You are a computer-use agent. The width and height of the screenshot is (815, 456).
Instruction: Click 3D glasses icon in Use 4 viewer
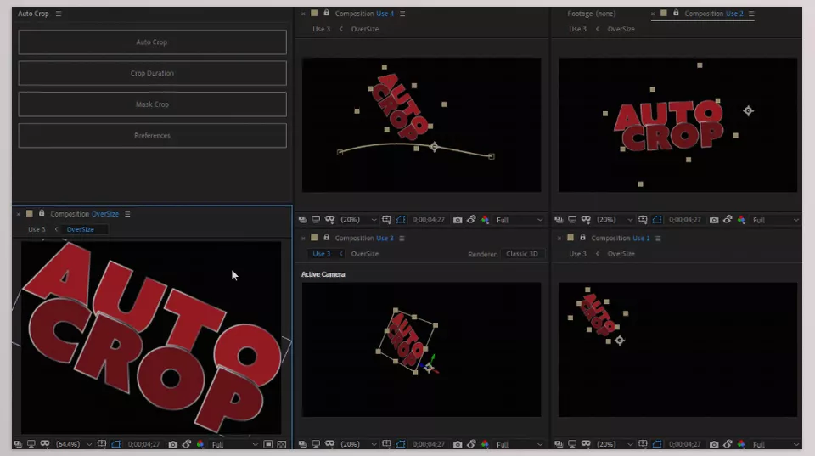(329, 220)
